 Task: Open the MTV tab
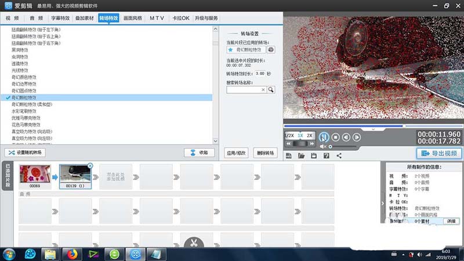(x=157, y=18)
